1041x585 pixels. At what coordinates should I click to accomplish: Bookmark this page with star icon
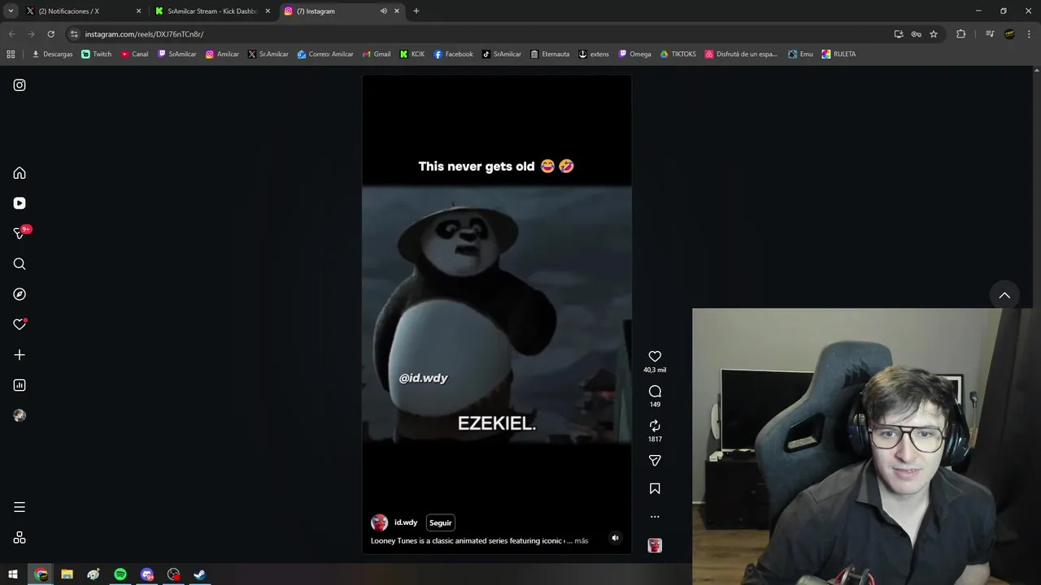coord(934,34)
